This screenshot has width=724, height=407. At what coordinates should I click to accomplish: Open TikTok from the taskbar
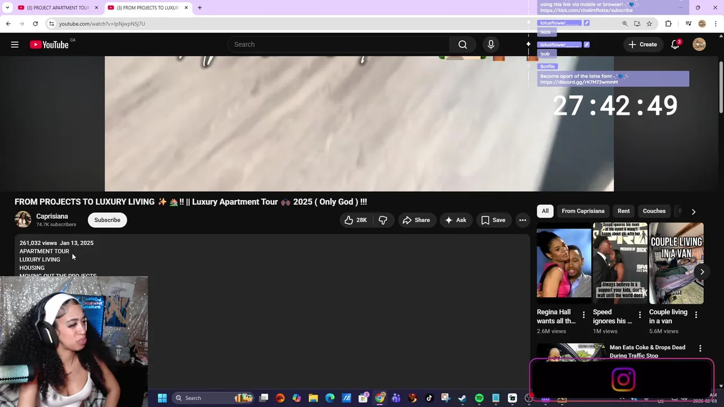pyautogui.click(x=429, y=398)
